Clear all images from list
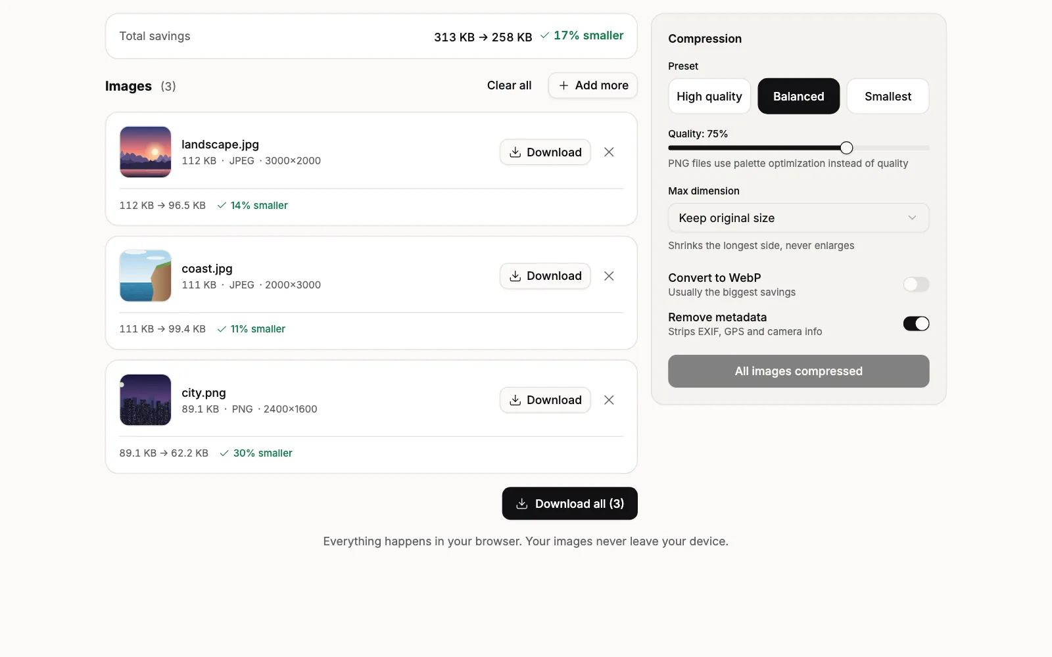The width and height of the screenshot is (1052, 657). [x=509, y=85]
